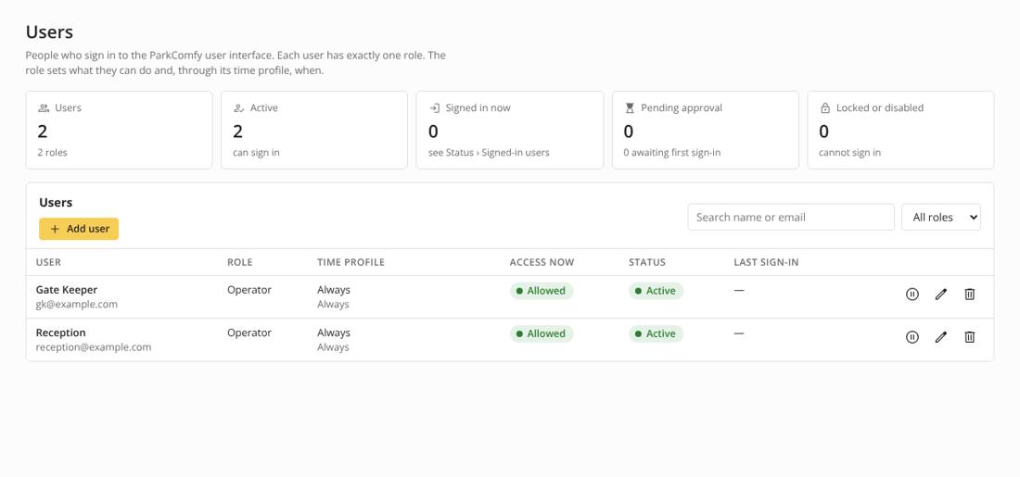Click the Locked or disabled padlock icon
This screenshot has height=477, width=1020.
point(825,107)
